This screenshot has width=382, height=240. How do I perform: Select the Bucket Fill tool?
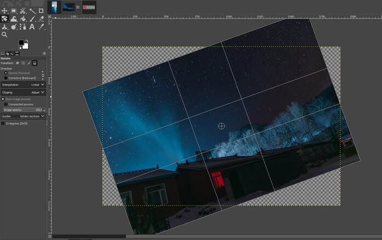[x=23, y=19]
